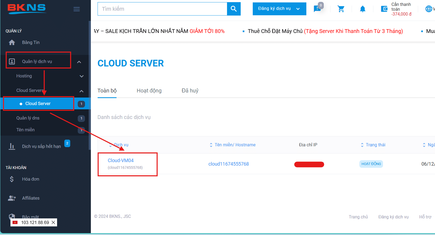
Task: Click the wallet icon for payment balance
Action: pos(384,9)
